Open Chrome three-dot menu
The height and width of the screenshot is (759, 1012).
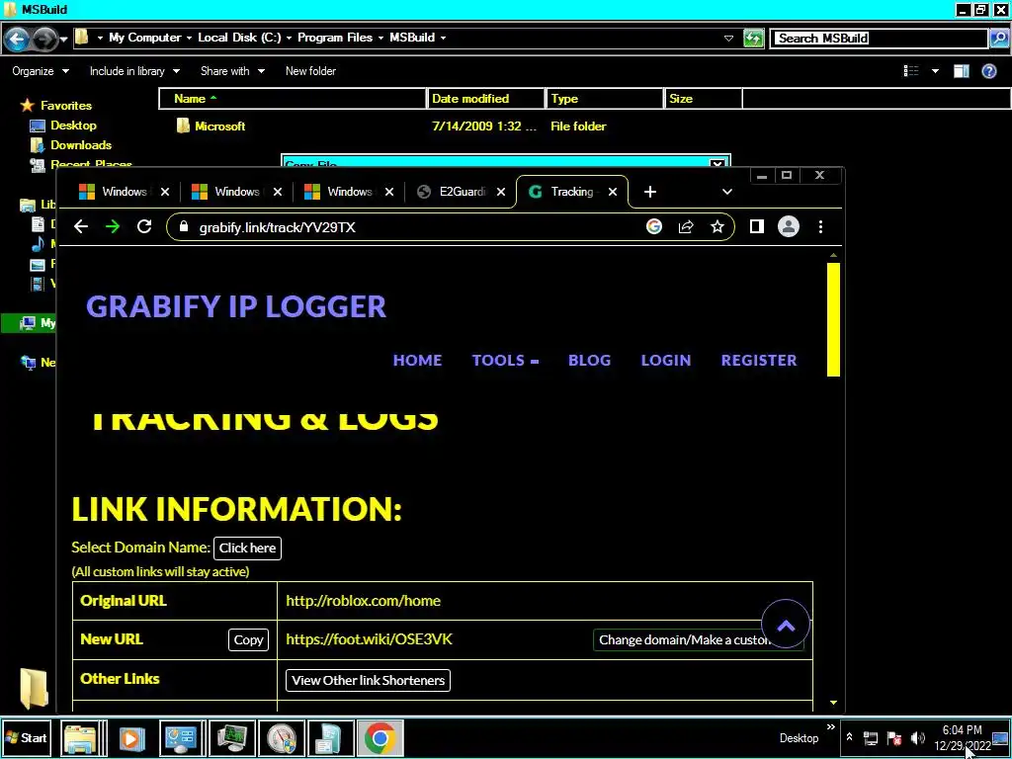(820, 226)
